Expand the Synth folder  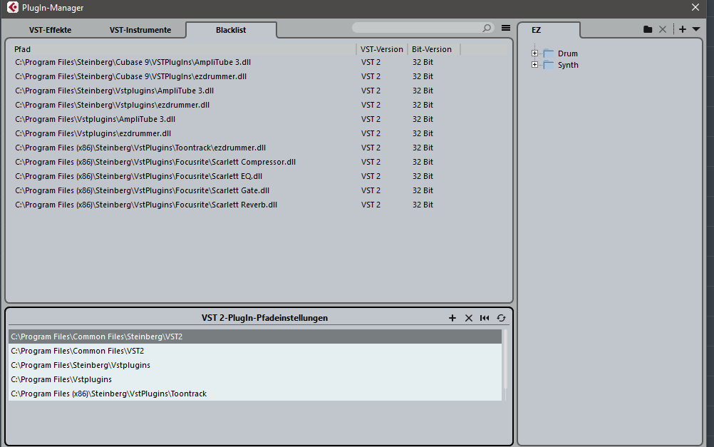(534, 65)
